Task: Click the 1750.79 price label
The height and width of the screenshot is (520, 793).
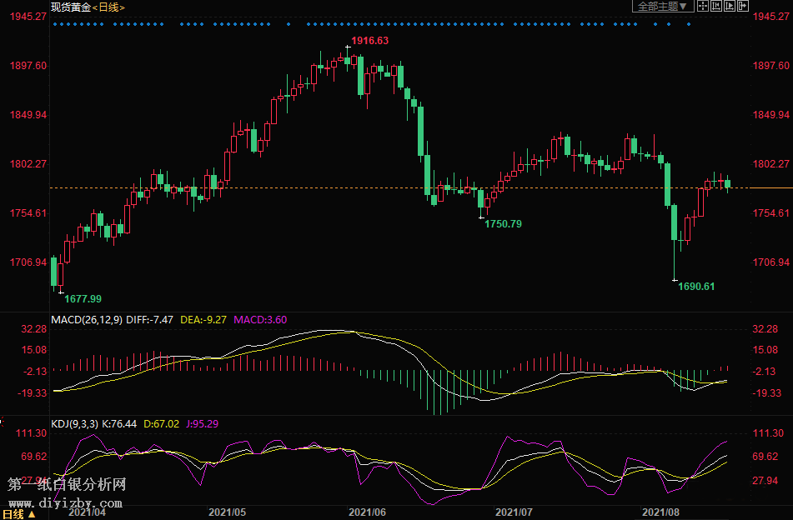Action: pyautogui.click(x=503, y=224)
